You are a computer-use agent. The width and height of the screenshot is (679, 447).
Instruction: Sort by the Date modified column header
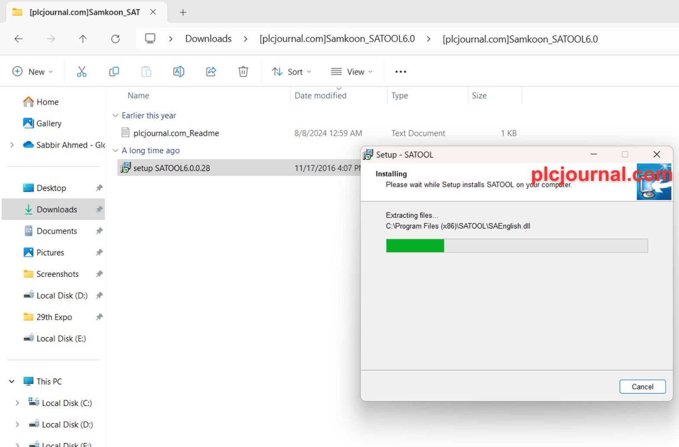[x=320, y=95]
